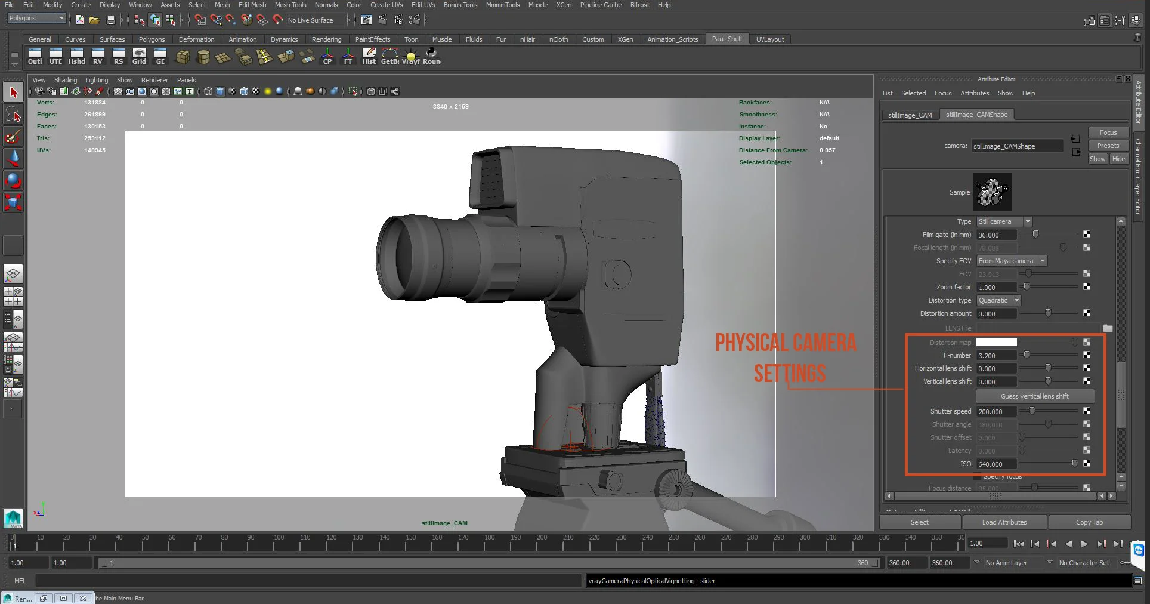
Task: Click the Load Attributes button
Action: (1004, 522)
